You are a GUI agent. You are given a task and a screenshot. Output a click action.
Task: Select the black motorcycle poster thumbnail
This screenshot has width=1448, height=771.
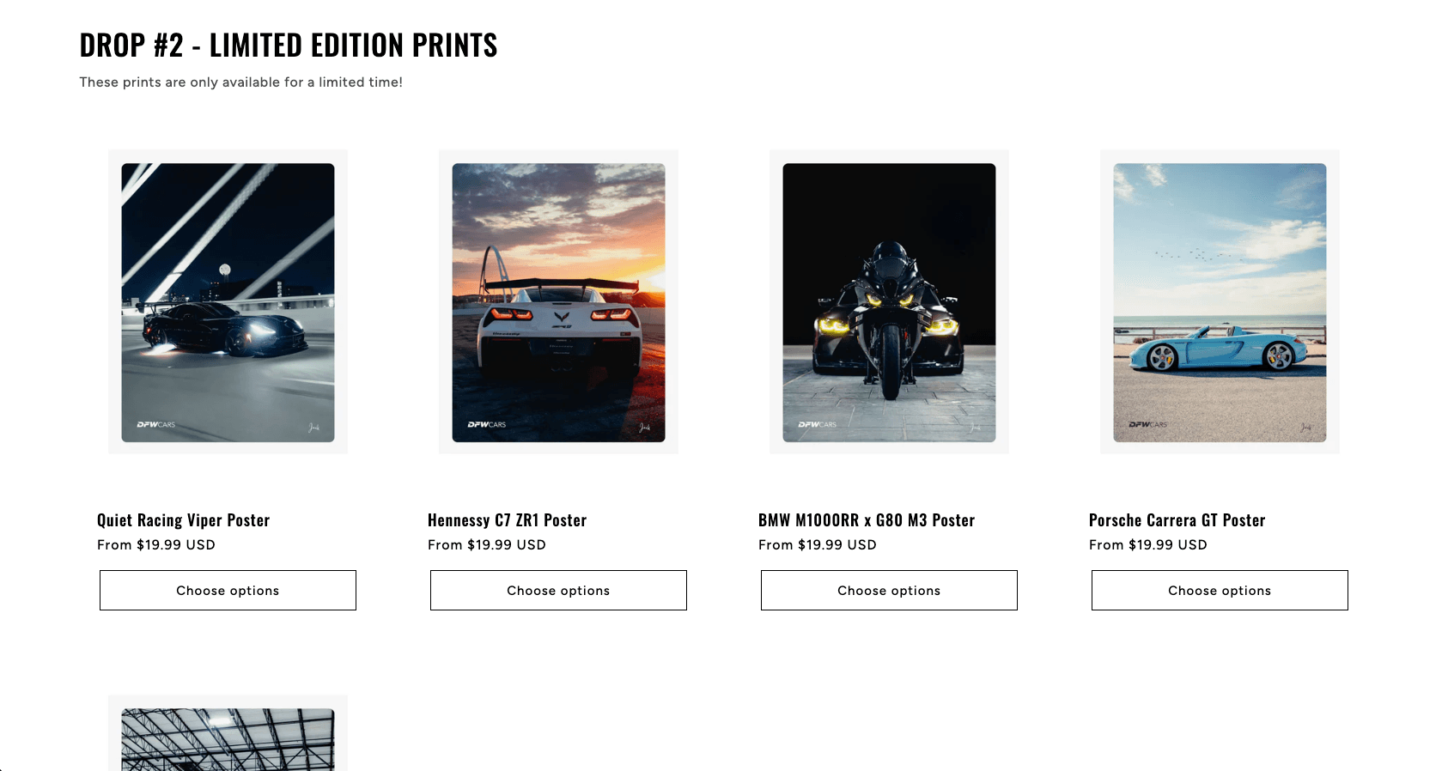tap(888, 301)
